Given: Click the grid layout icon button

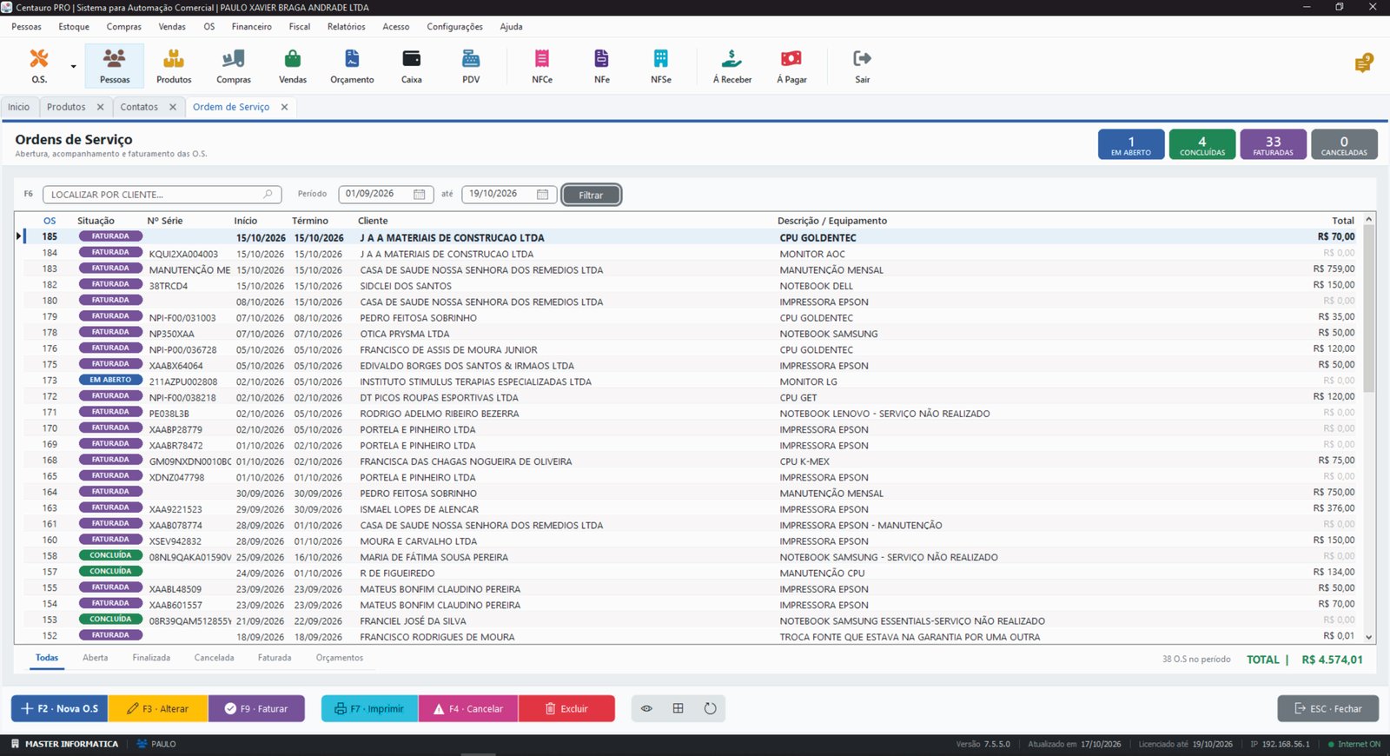Looking at the screenshot, I should pos(678,708).
